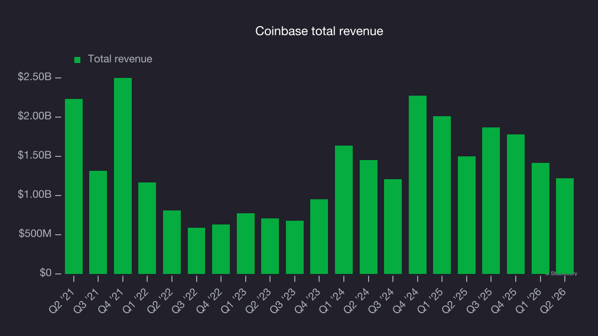This screenshot has height=336, width=598.
Task: Click the $2.00B y-axis label
Action: pyautogui.click(x=35, y=116)
